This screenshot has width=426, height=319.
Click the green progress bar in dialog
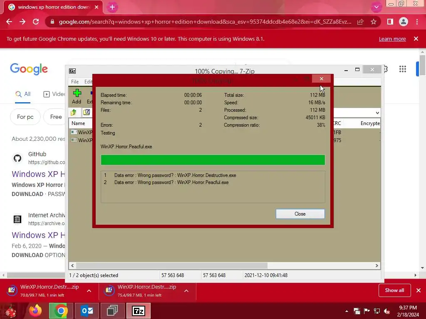click(213, 160)
